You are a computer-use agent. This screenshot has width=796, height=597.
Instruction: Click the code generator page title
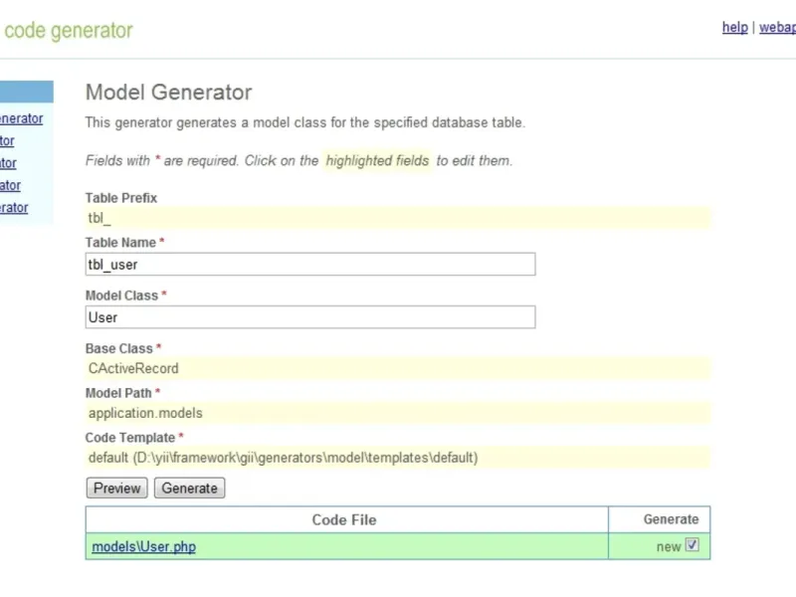[x=68, y=30]
